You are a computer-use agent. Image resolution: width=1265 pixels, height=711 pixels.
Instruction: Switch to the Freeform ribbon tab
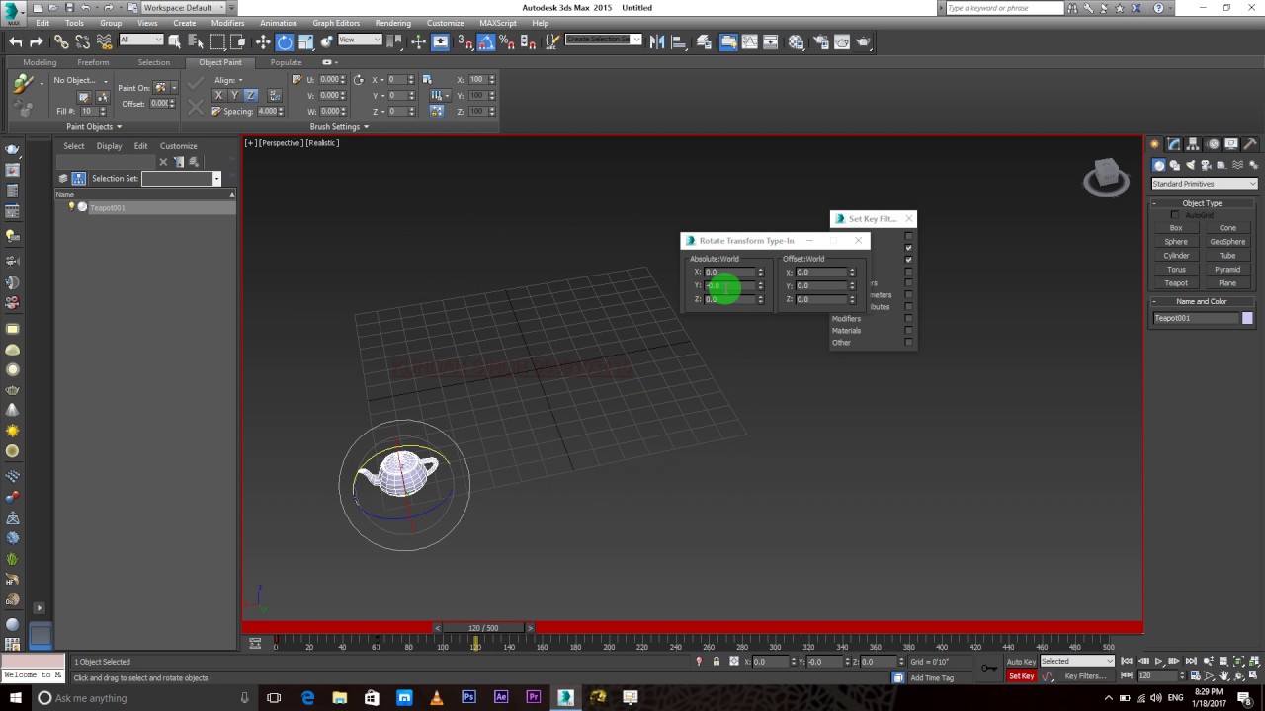point(93,62)
